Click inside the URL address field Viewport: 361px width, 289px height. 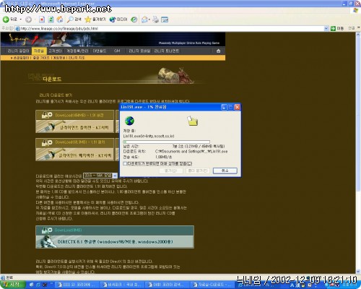[x=172, y=29]
